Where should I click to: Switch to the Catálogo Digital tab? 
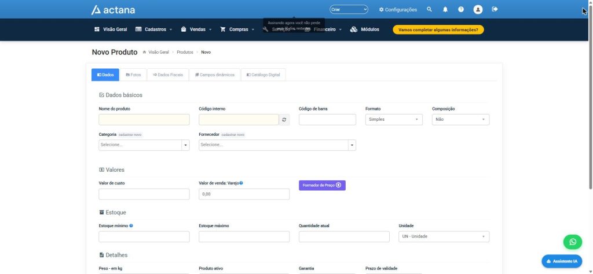point(263,75)
